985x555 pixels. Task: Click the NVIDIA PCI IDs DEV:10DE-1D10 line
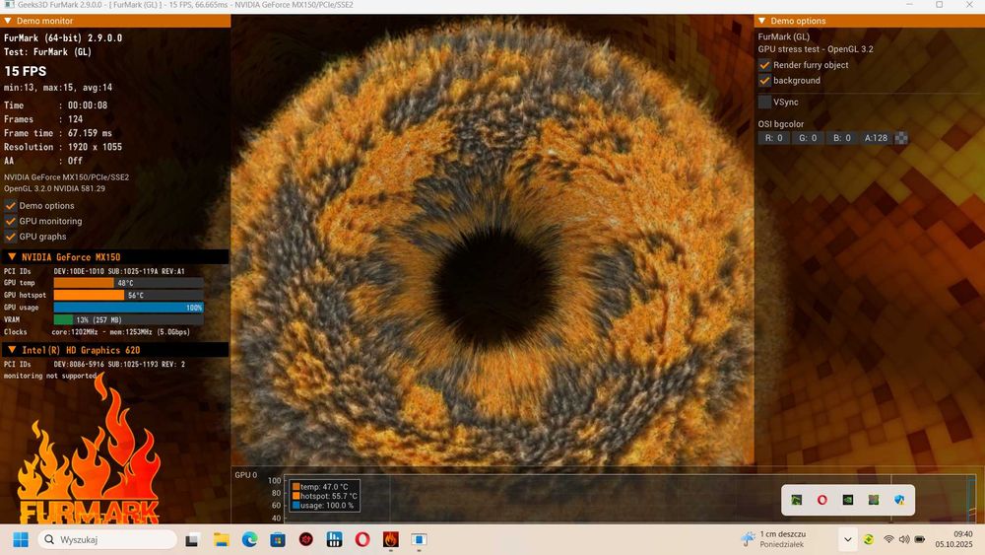point(95,271)
